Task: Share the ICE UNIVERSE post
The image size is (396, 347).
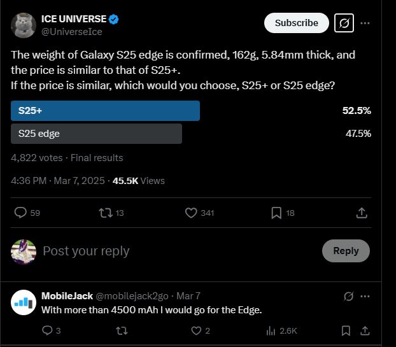Action: 361,213
